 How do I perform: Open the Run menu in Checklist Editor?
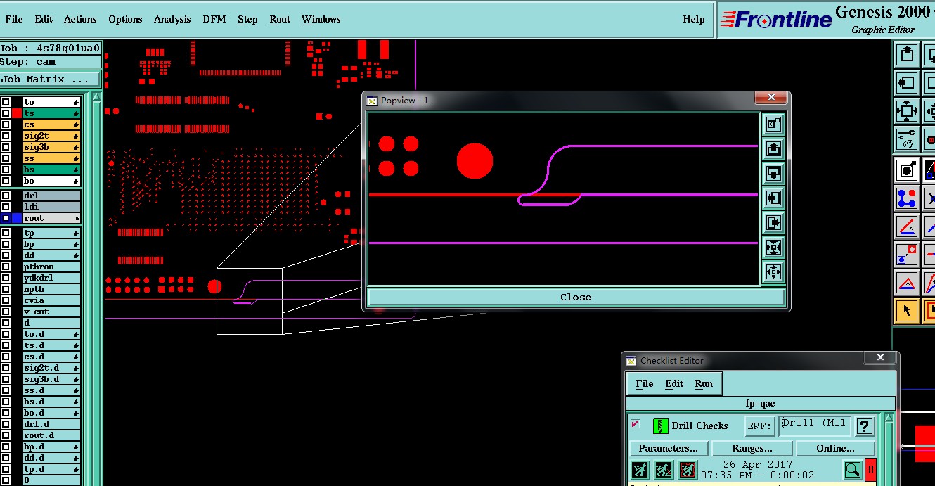click(704, 383)
